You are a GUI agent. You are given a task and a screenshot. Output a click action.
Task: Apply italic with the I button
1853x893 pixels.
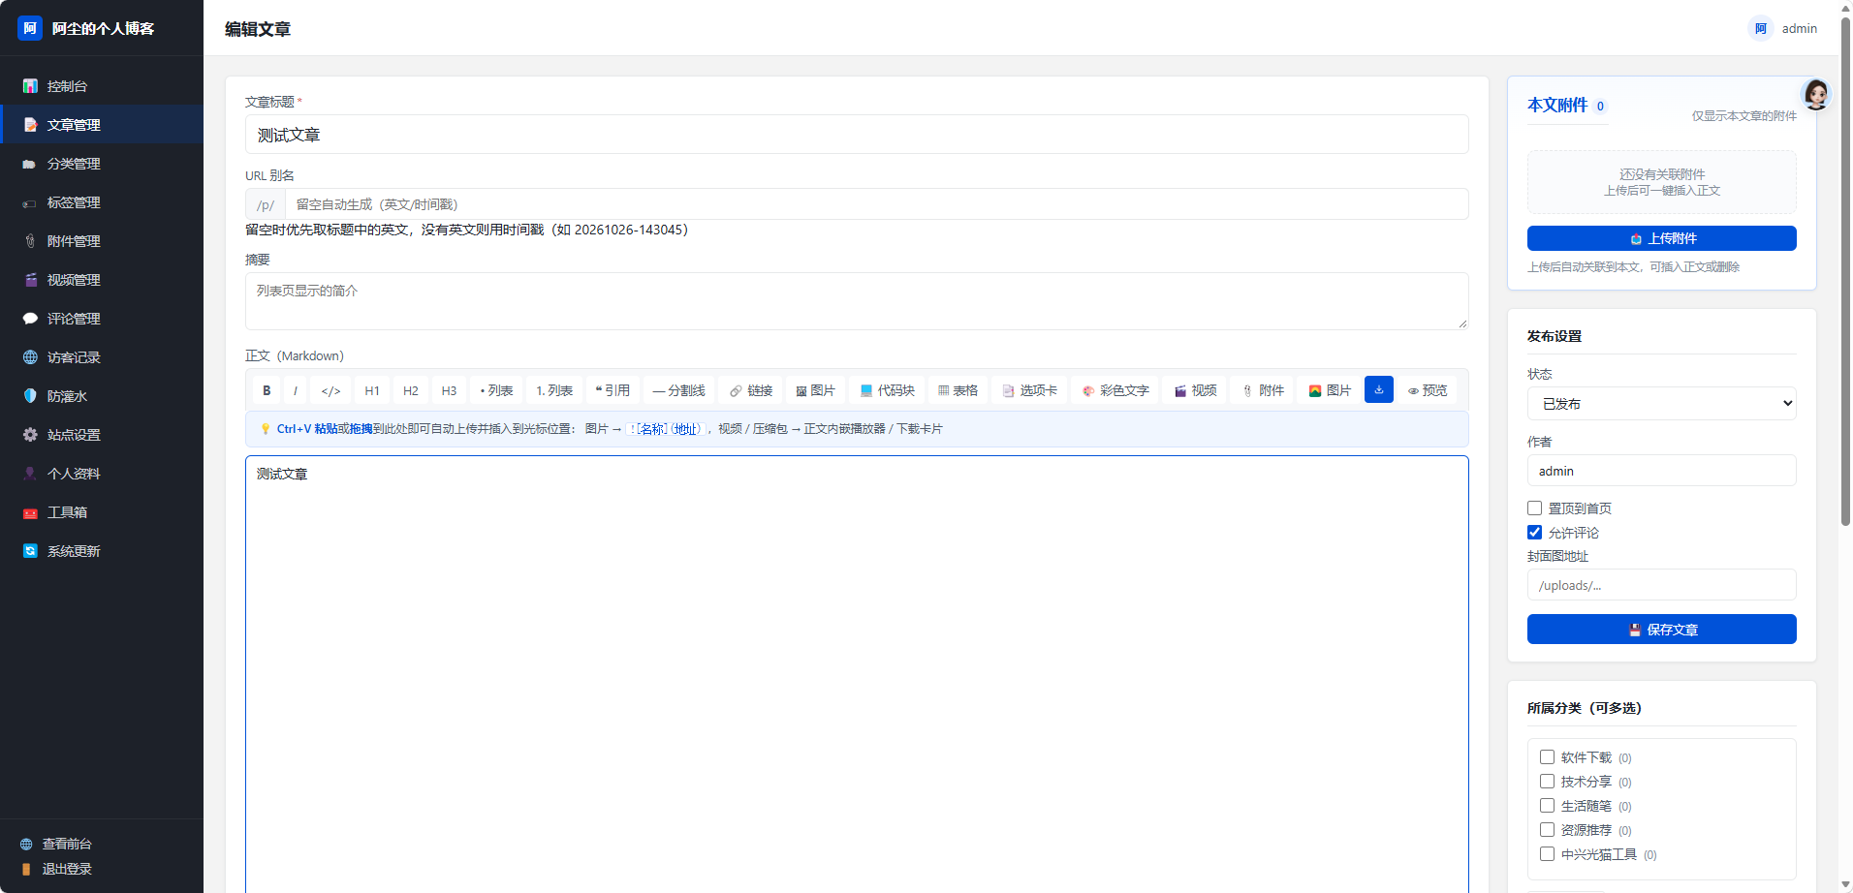296,390
